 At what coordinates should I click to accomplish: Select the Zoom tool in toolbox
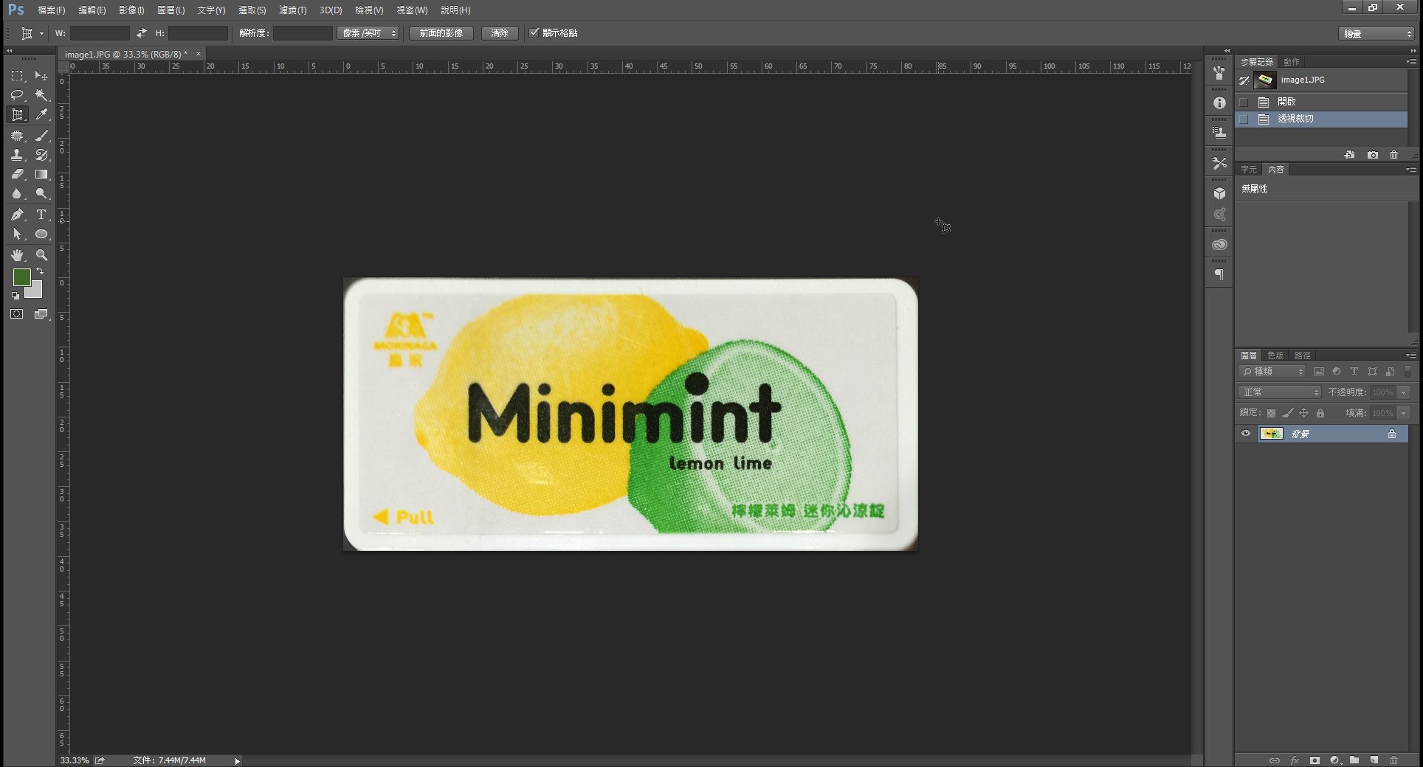[x=41, y=255]
